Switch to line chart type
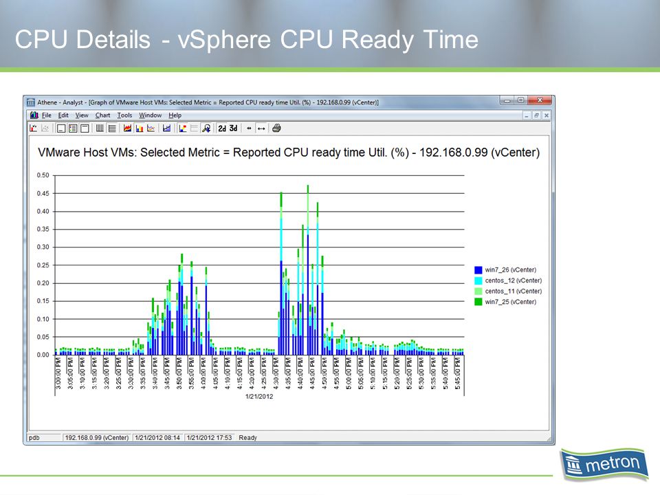 [x=151, y=129]
